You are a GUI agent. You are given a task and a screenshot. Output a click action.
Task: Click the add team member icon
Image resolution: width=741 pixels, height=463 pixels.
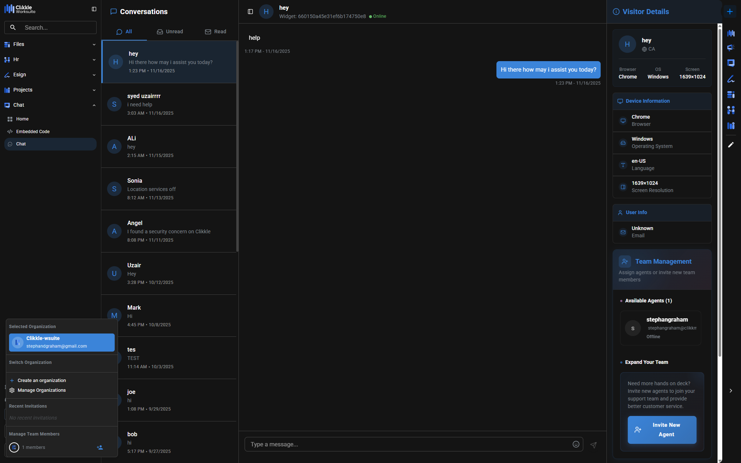(100, 447)
